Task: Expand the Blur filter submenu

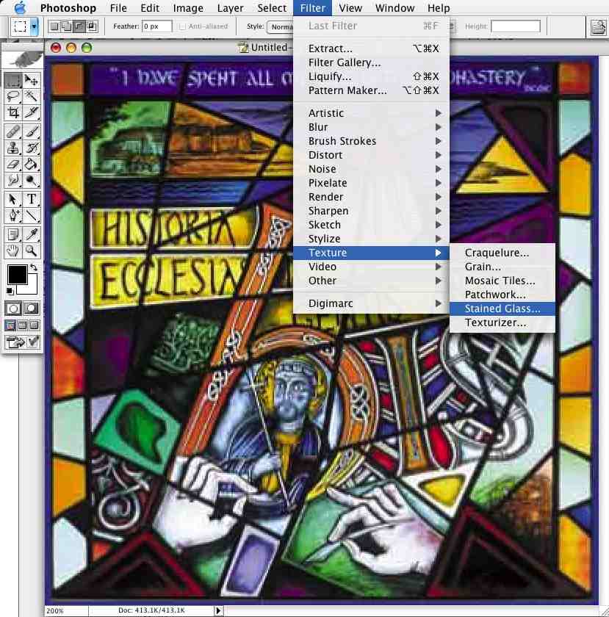Action: click(371, 127)
